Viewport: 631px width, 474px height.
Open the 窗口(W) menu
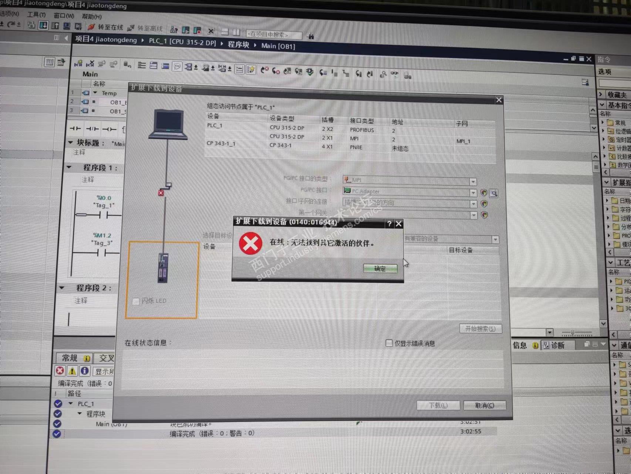(x=64, y=16)
